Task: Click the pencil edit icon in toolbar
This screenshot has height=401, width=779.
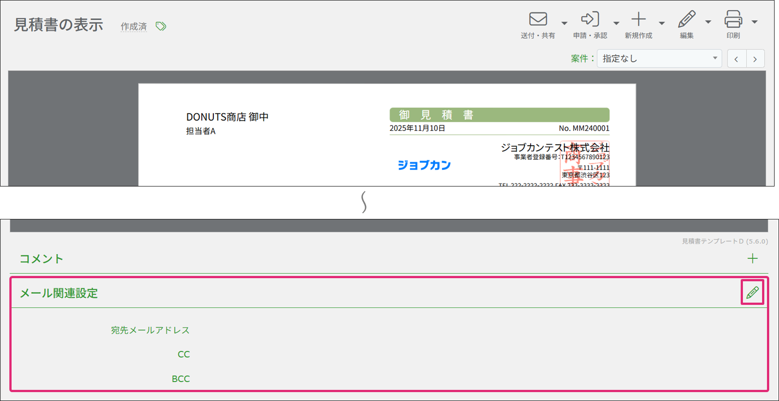Action: 686,20
